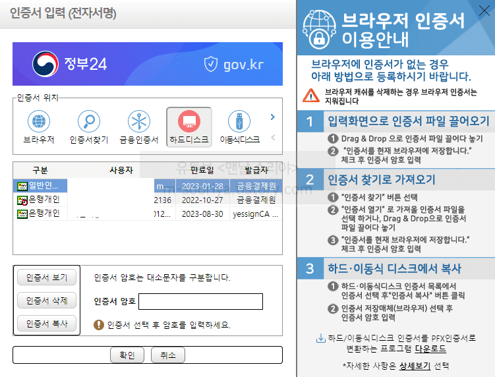This screenshot has width=495, height=377.
Task: Sort list by 만료일 column header
Action: point(203,171)
